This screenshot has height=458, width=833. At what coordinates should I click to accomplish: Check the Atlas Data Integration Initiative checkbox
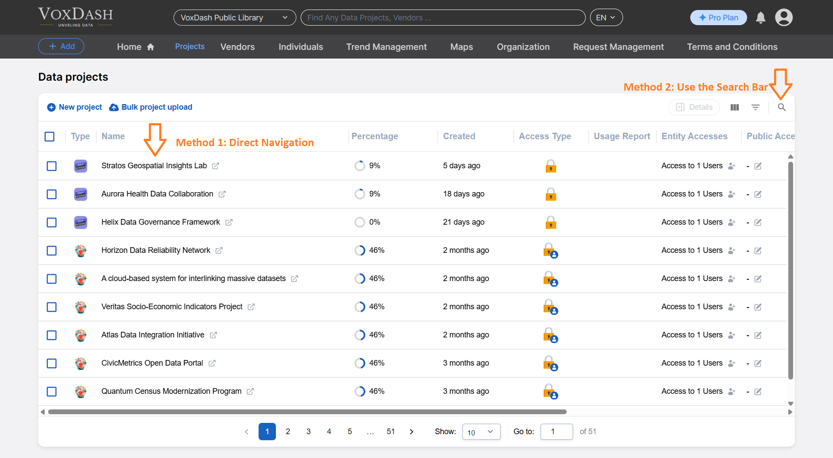tap(52, 335)
